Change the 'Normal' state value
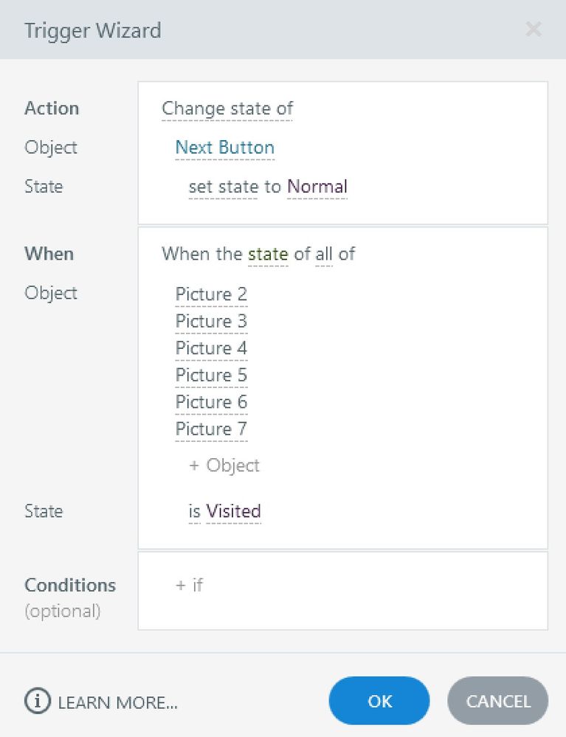 tap(317, 187)
